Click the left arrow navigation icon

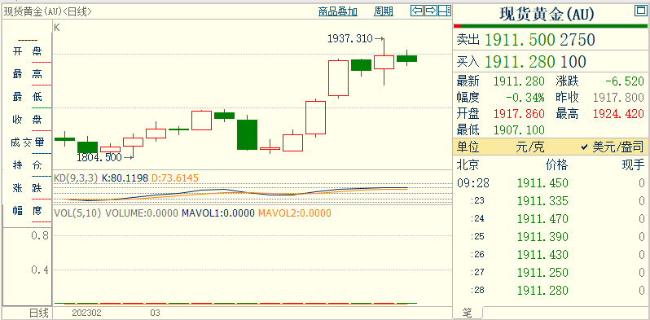[x=417, y=11]
